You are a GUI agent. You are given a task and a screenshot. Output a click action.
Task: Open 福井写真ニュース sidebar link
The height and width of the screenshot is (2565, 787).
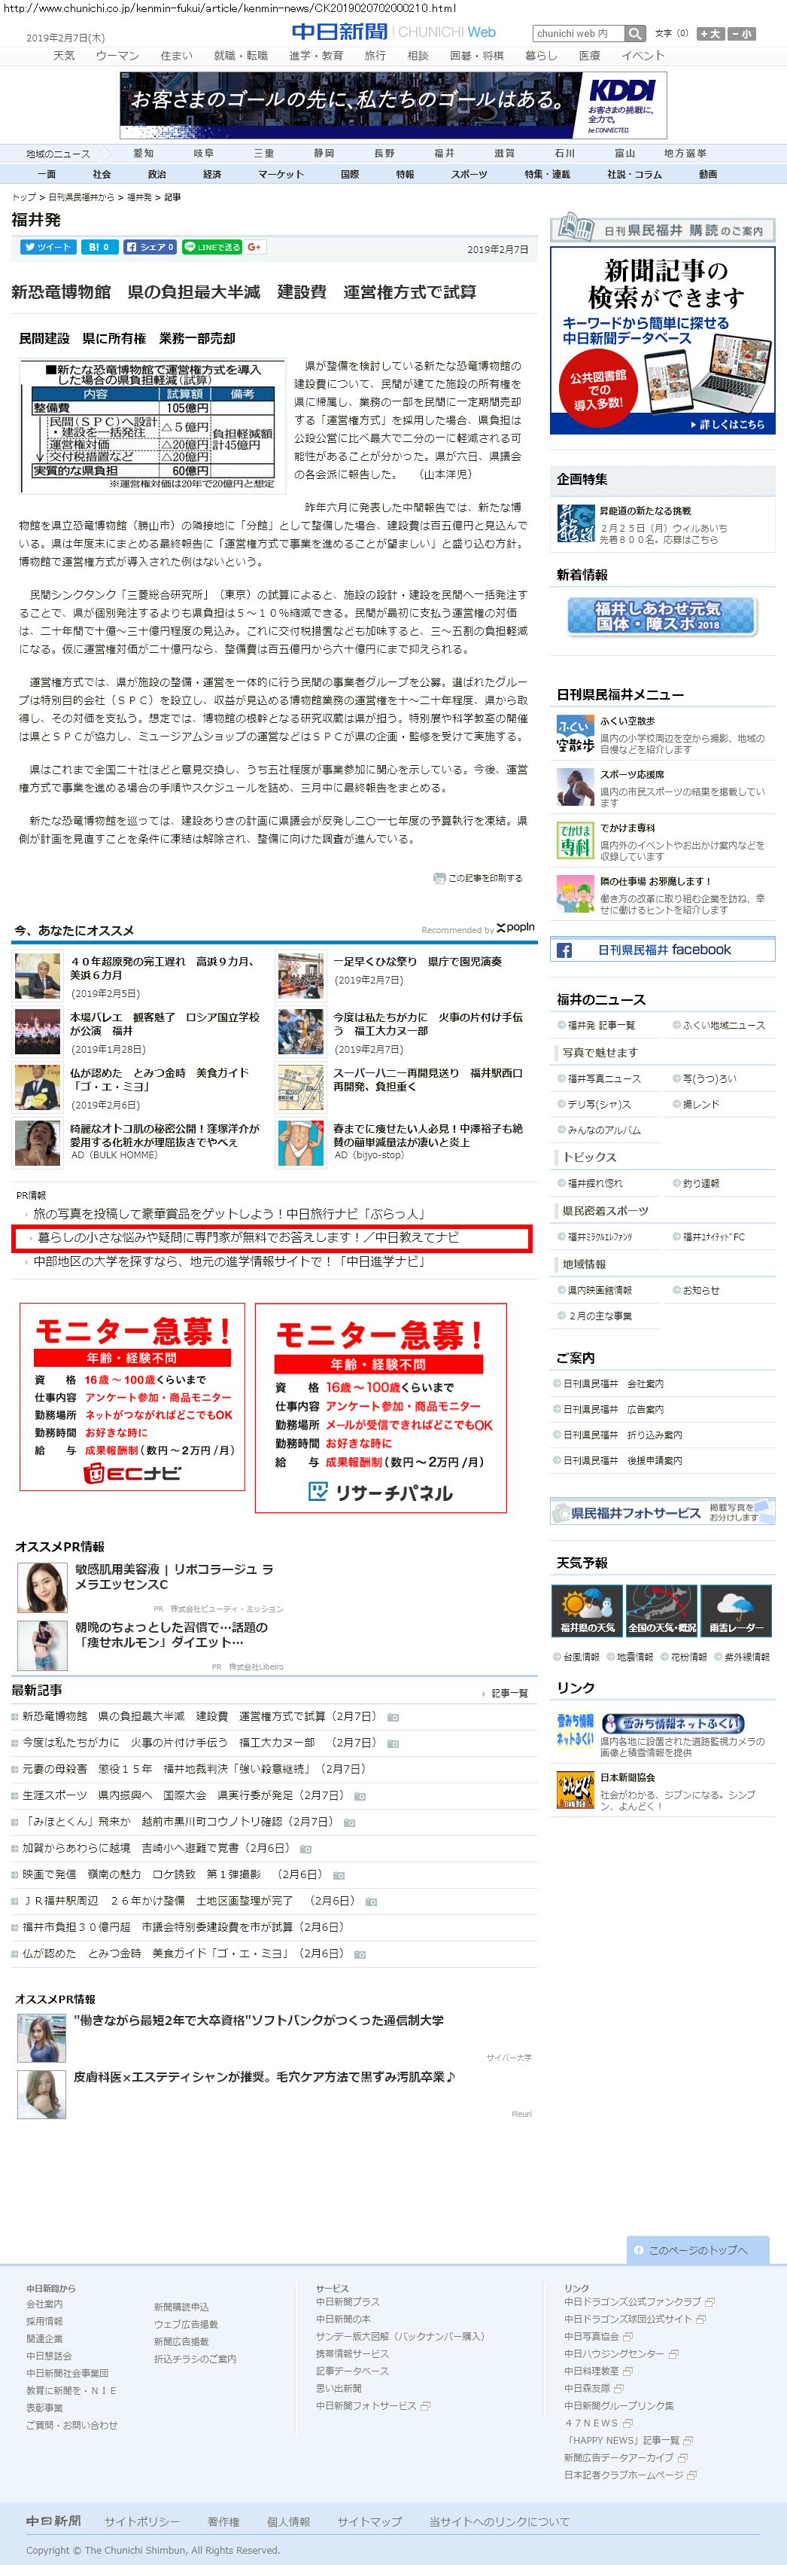point(604,1078)
